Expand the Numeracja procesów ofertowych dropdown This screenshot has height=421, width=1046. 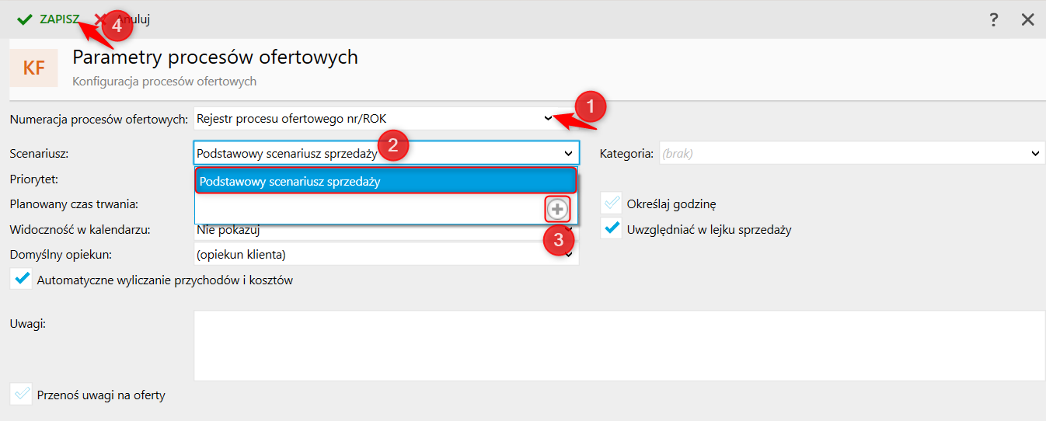[x=548, y=118]
